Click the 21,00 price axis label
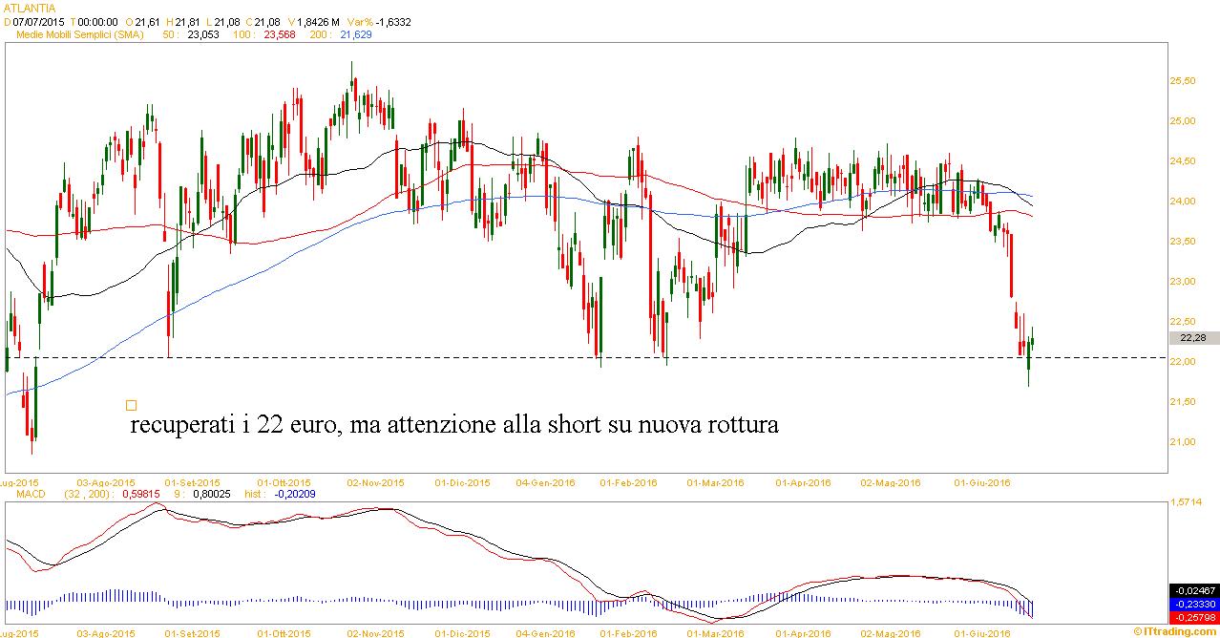Viewport: 1220px width, 638px height. point(1183,442)
